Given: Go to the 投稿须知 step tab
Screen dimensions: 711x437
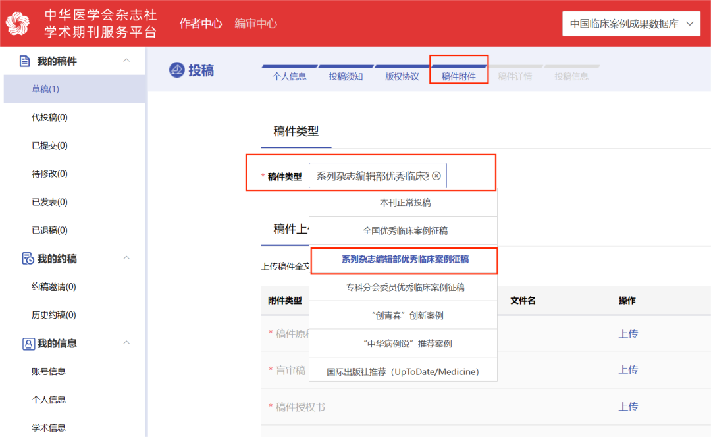Looking at the screenshot, I should pyautogui.click(x=346, y=76).
